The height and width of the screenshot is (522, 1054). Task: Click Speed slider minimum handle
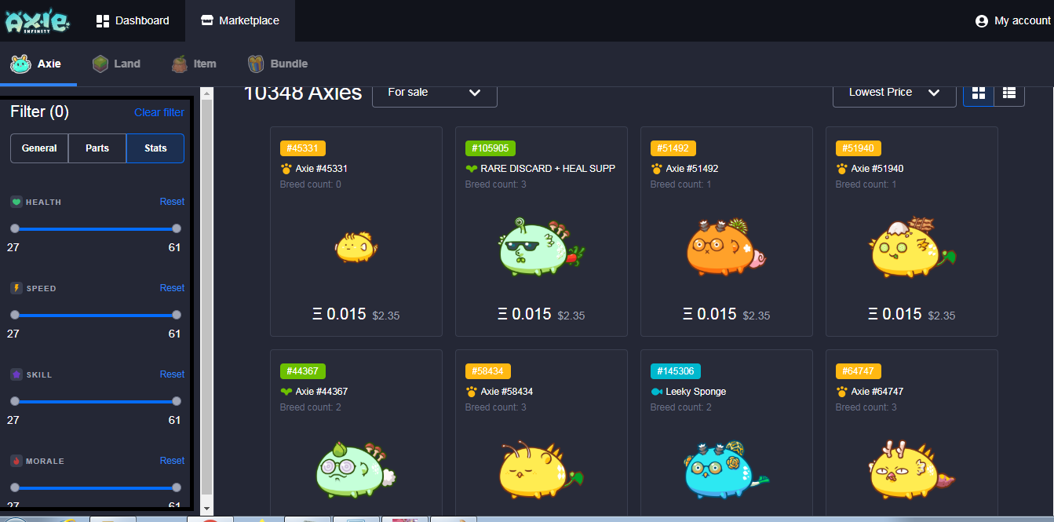14,315
